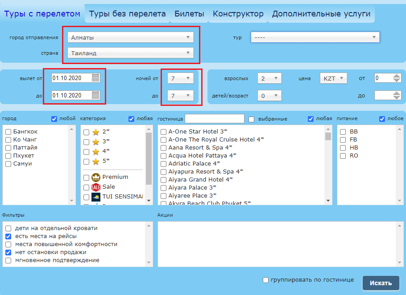Go to Дополнительные услуги tab
Image resolution: width=406 pixels, height=295 pixels.
[321, 14]
